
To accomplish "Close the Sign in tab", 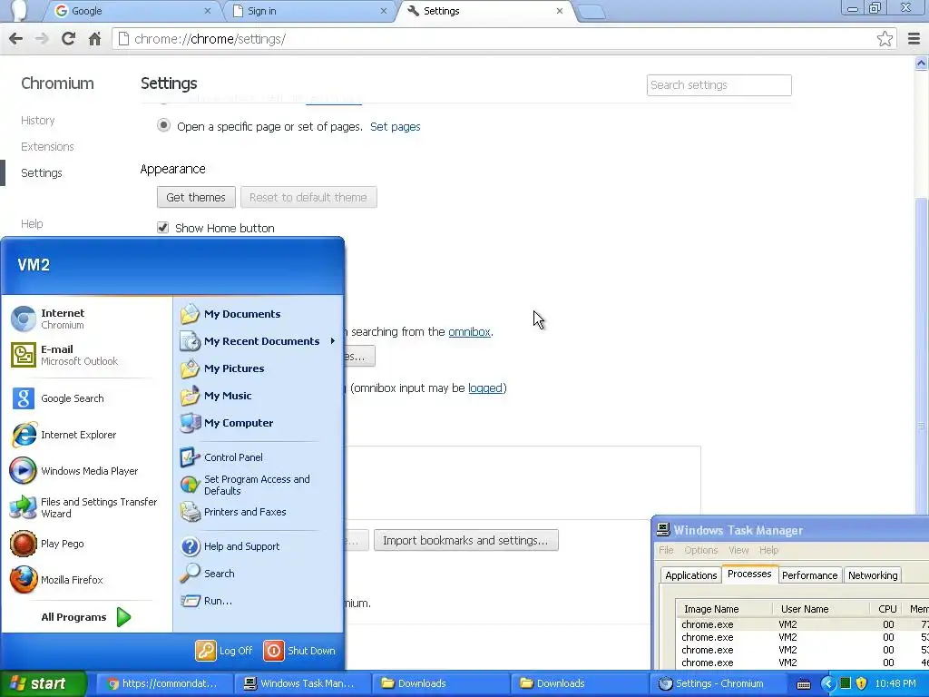I will click(x=384, y=11).
